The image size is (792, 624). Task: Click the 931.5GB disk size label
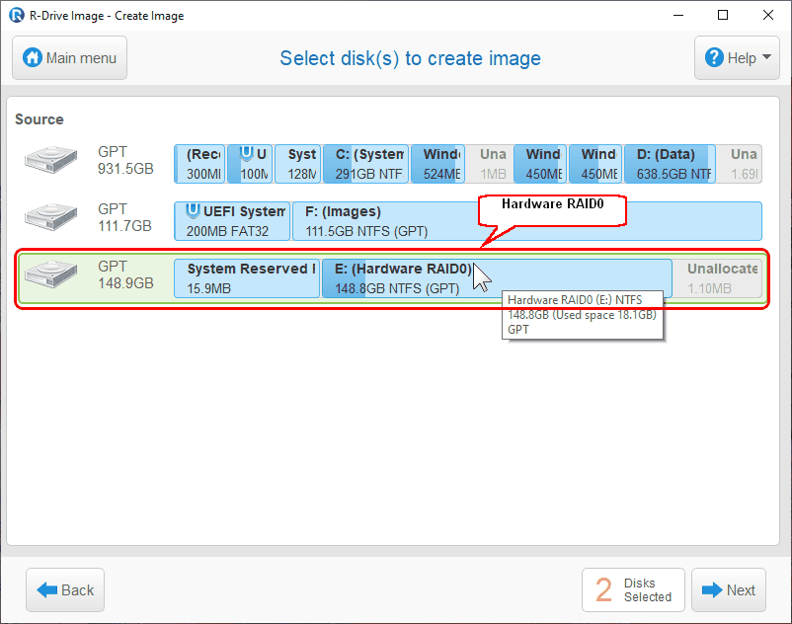click(125, 169)
